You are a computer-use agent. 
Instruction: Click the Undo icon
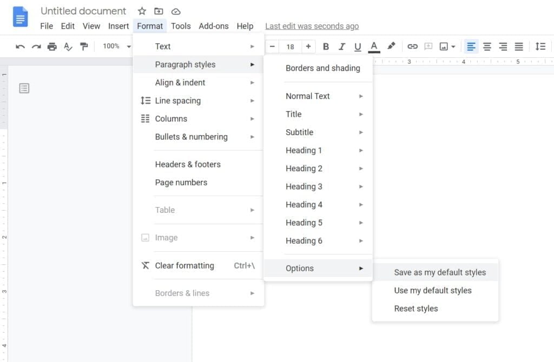[x=20, y=46]
